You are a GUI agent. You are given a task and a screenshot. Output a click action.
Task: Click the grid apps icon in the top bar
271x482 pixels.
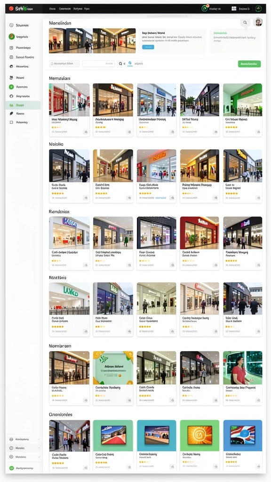click(234, 8)
